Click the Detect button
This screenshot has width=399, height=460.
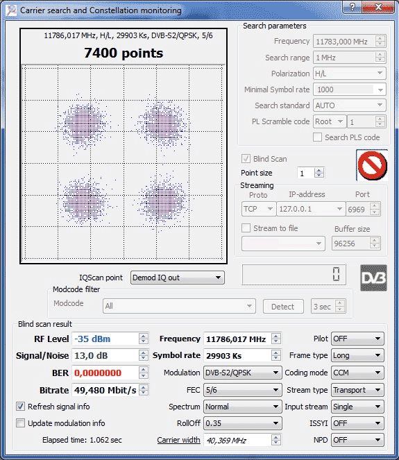pyautogui.click(x=283, y=307)
